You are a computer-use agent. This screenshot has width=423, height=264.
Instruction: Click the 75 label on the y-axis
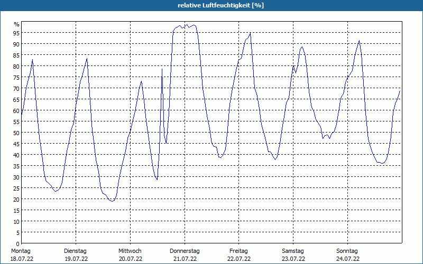tap(16, 77)
